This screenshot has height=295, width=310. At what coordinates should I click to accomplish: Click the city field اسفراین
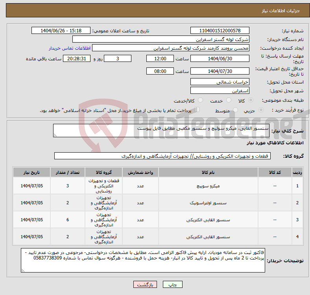coord(220,90)
